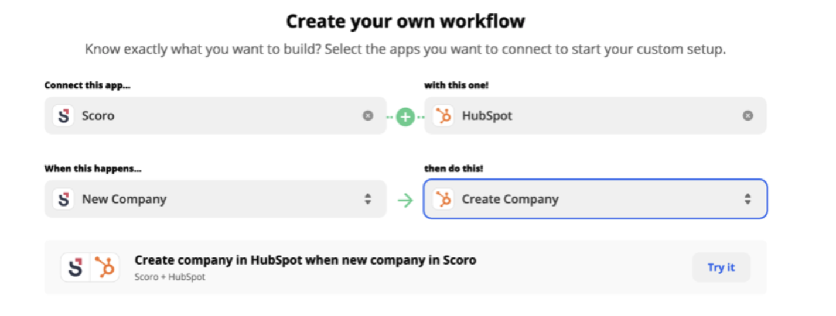This screenshot has width=836, height=316.
Task: Click Scoro icon in New Company trigger
Action: [63, 199]
